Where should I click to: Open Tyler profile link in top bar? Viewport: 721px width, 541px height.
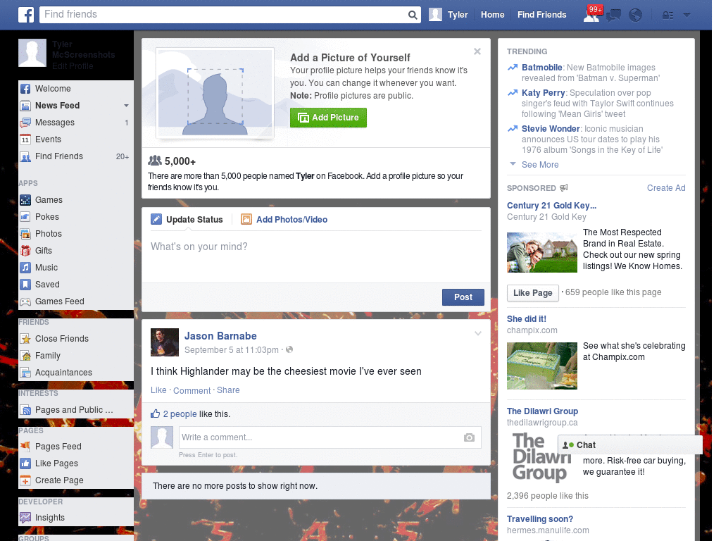(x=458, y=15)
